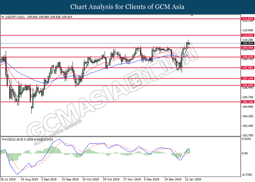Click the 22 Sep 2019 date label
Viewport: 255px width, 182px height.
[x=70, y=179]
